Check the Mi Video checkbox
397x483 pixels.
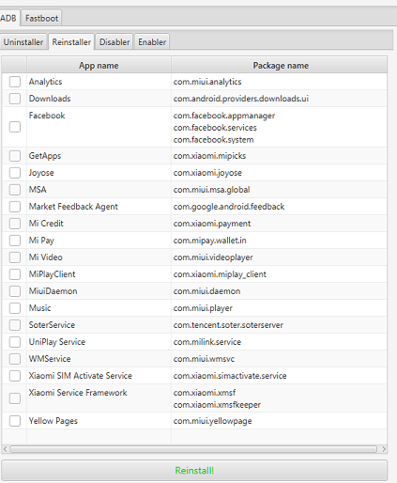pos(15,257)
